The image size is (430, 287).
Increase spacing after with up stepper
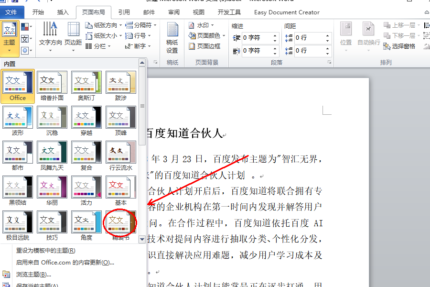pos(327,48)
